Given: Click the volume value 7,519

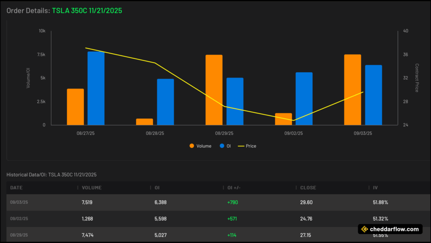Looking at the screenshot, I should point(87,202).
